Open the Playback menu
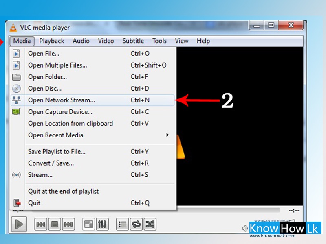The width and height of the screenshot is (326, 244). 52,41
